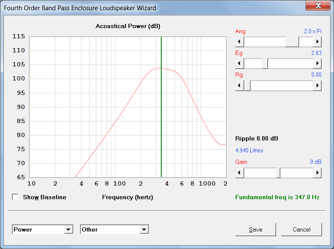Click the 'Fundamental freq is 347.0 Hz' text
Image resolution: width=334 pixels, height=249 pixels.
pos(277,197)
